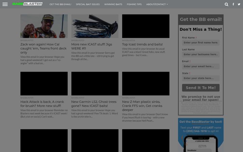Open Fishing Tips menu item

point(134,4)
